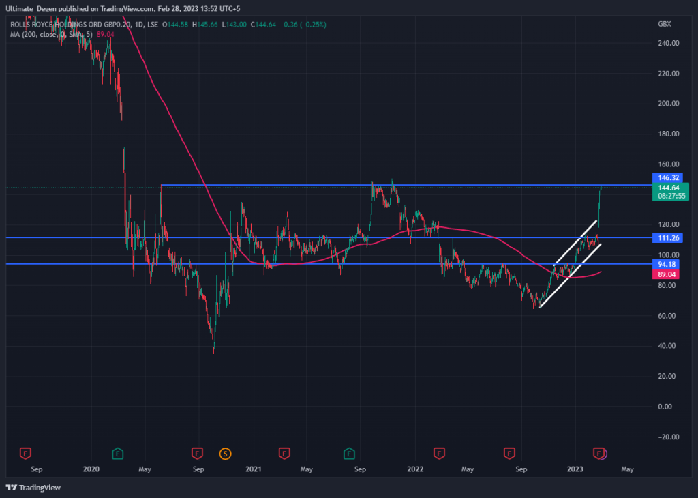Select the 146.32 blue price label

pyautogui.click(x=667, y=178)
